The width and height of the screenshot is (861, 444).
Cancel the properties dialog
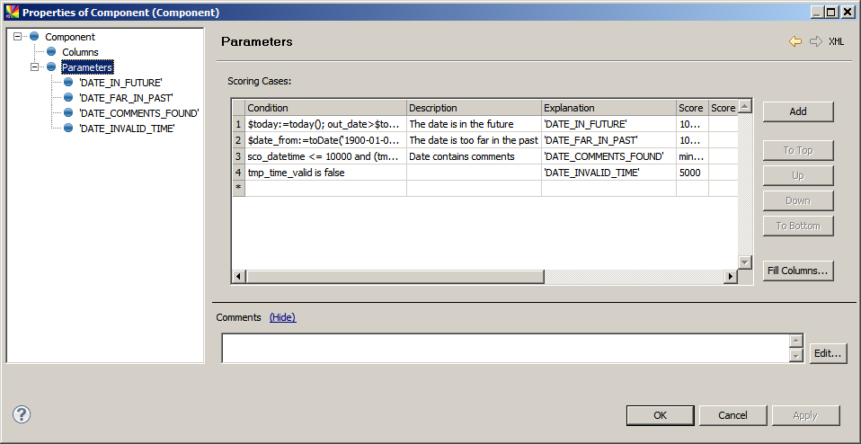(x=733, y=415)
